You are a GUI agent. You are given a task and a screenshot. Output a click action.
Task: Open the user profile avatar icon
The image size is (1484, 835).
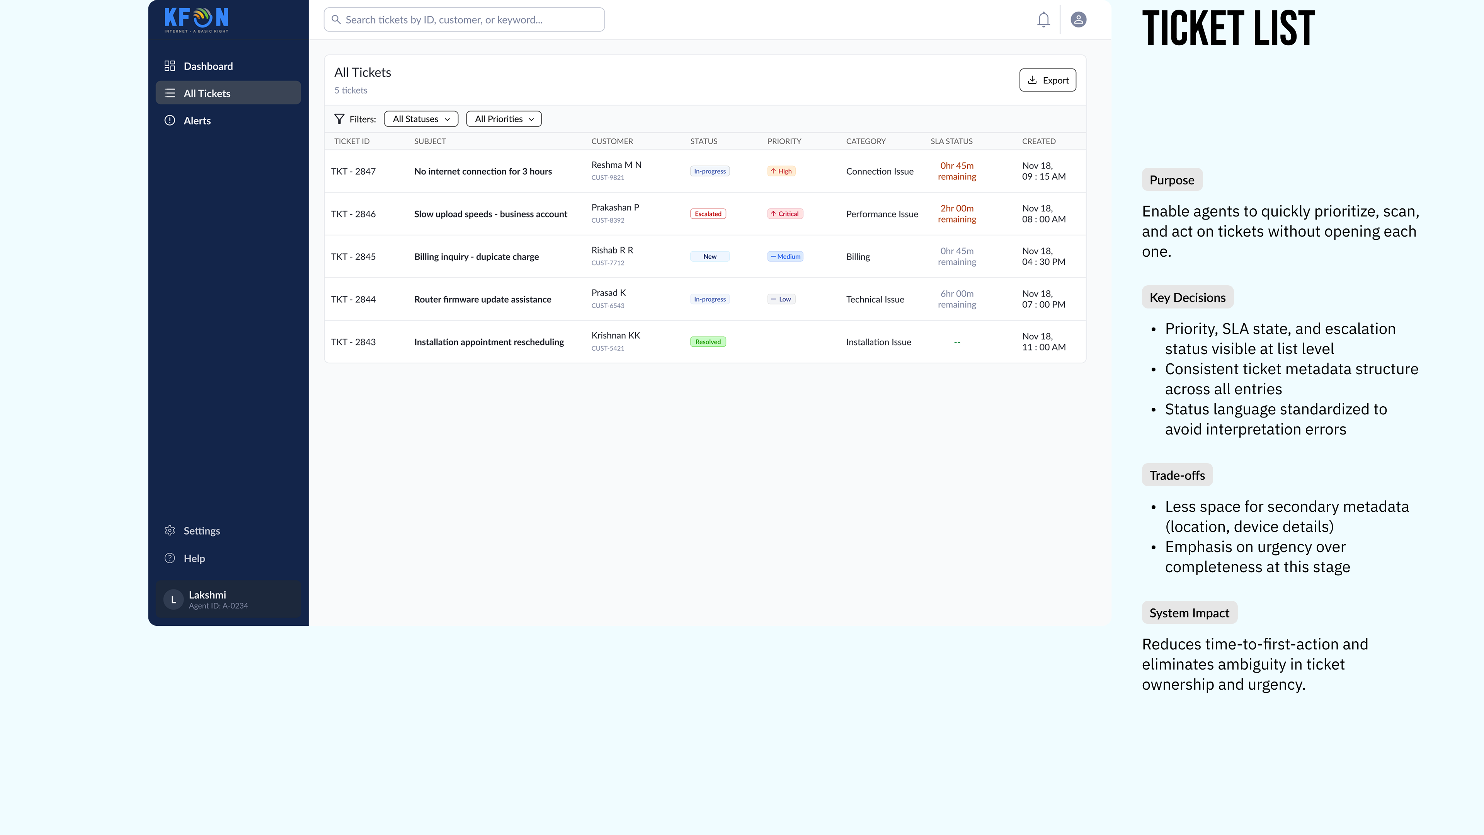(x=1079, y=20)
